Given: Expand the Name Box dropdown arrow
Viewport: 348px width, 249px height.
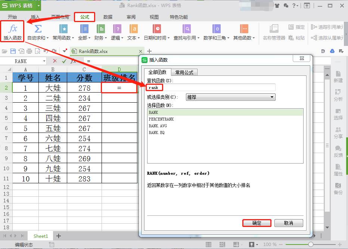Looking at the screenshot, I should click(x=44, y=61).
